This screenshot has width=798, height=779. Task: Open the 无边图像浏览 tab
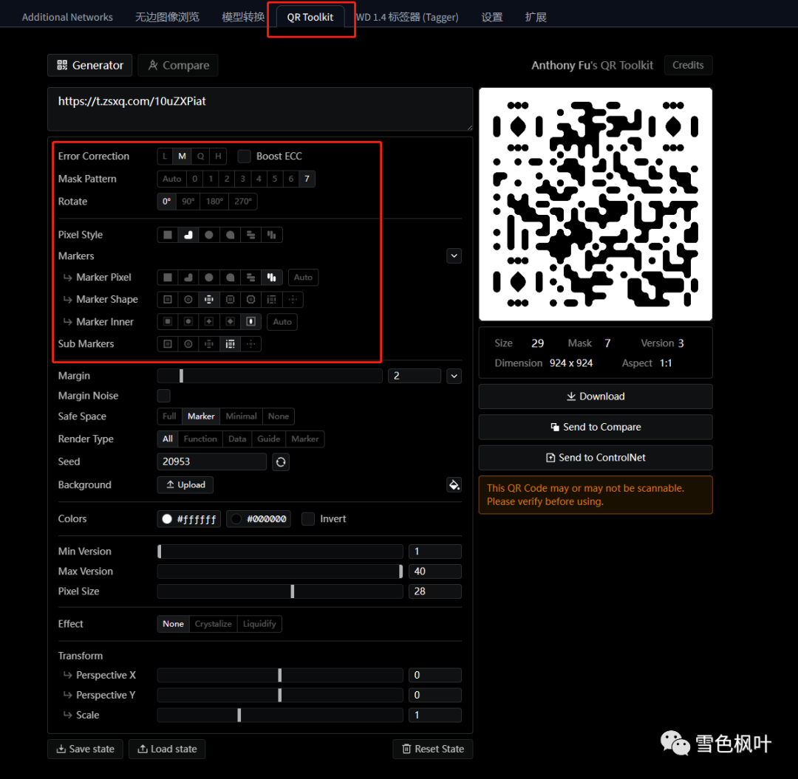167,17
